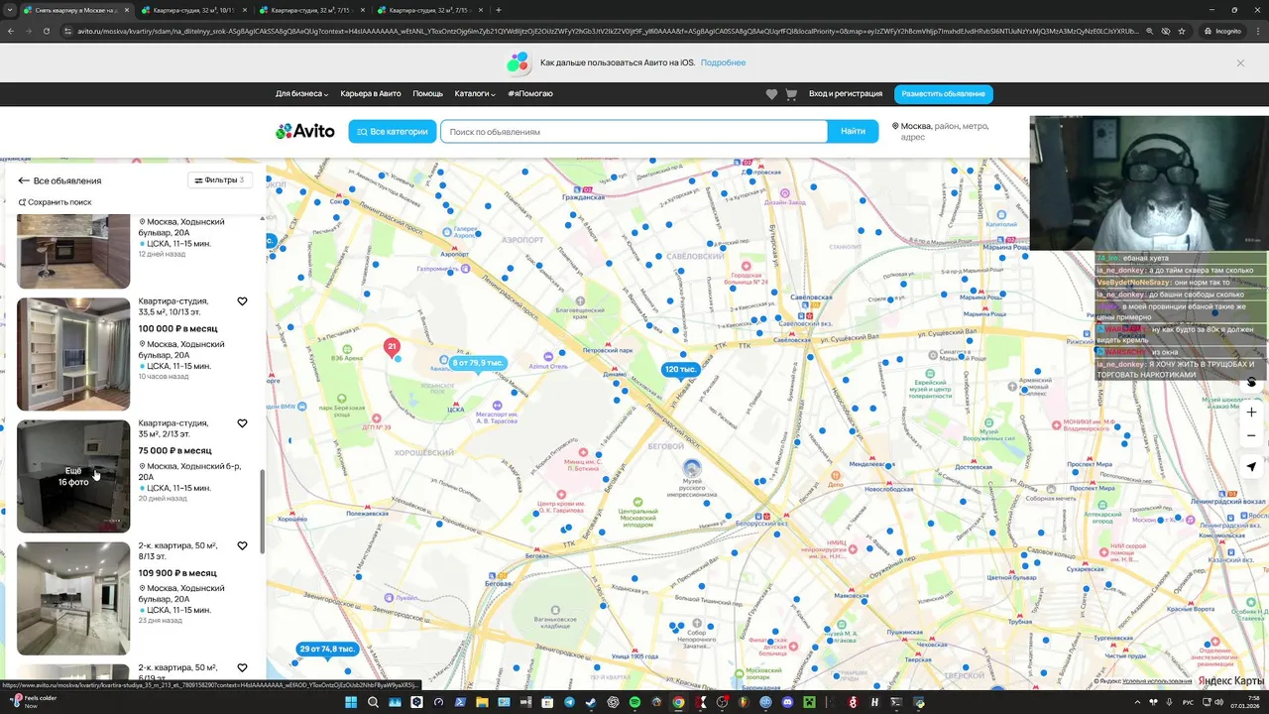
Task: Open Steam from the taskbar
Action: 591,702
